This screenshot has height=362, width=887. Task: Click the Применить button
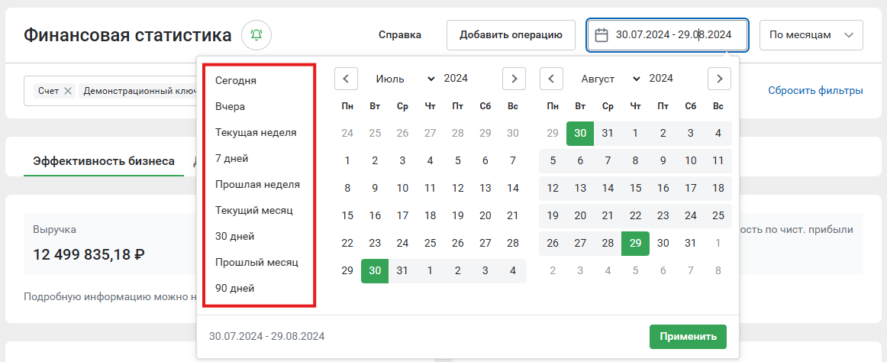tap(688, 337)
